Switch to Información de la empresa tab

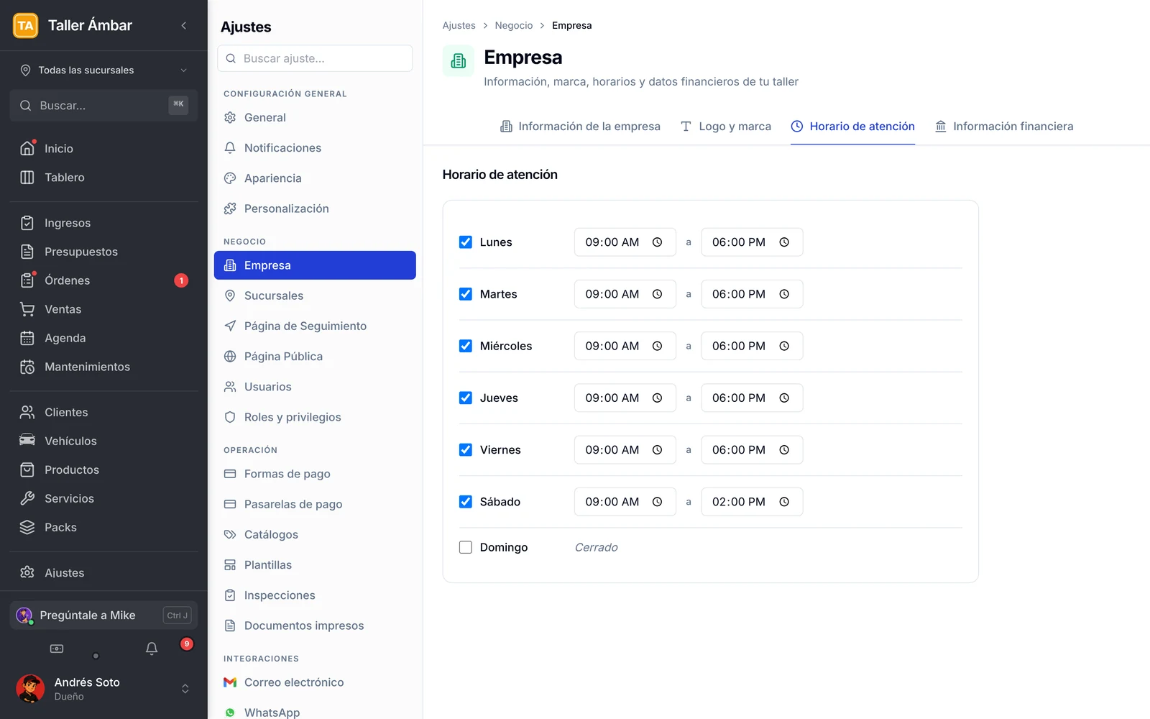click(580, 127)
